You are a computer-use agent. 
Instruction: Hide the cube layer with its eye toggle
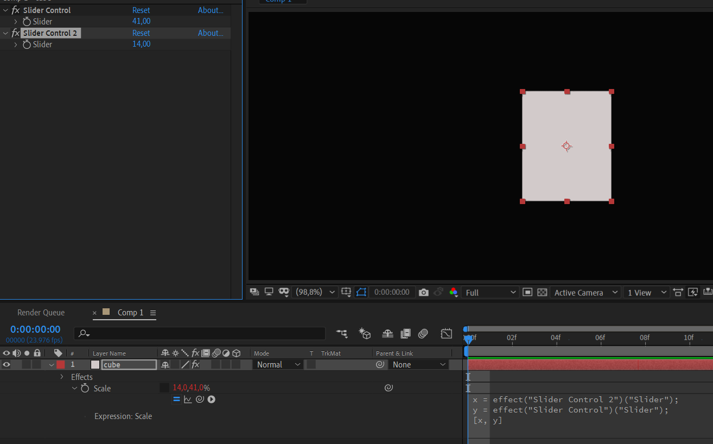(5, 364)
